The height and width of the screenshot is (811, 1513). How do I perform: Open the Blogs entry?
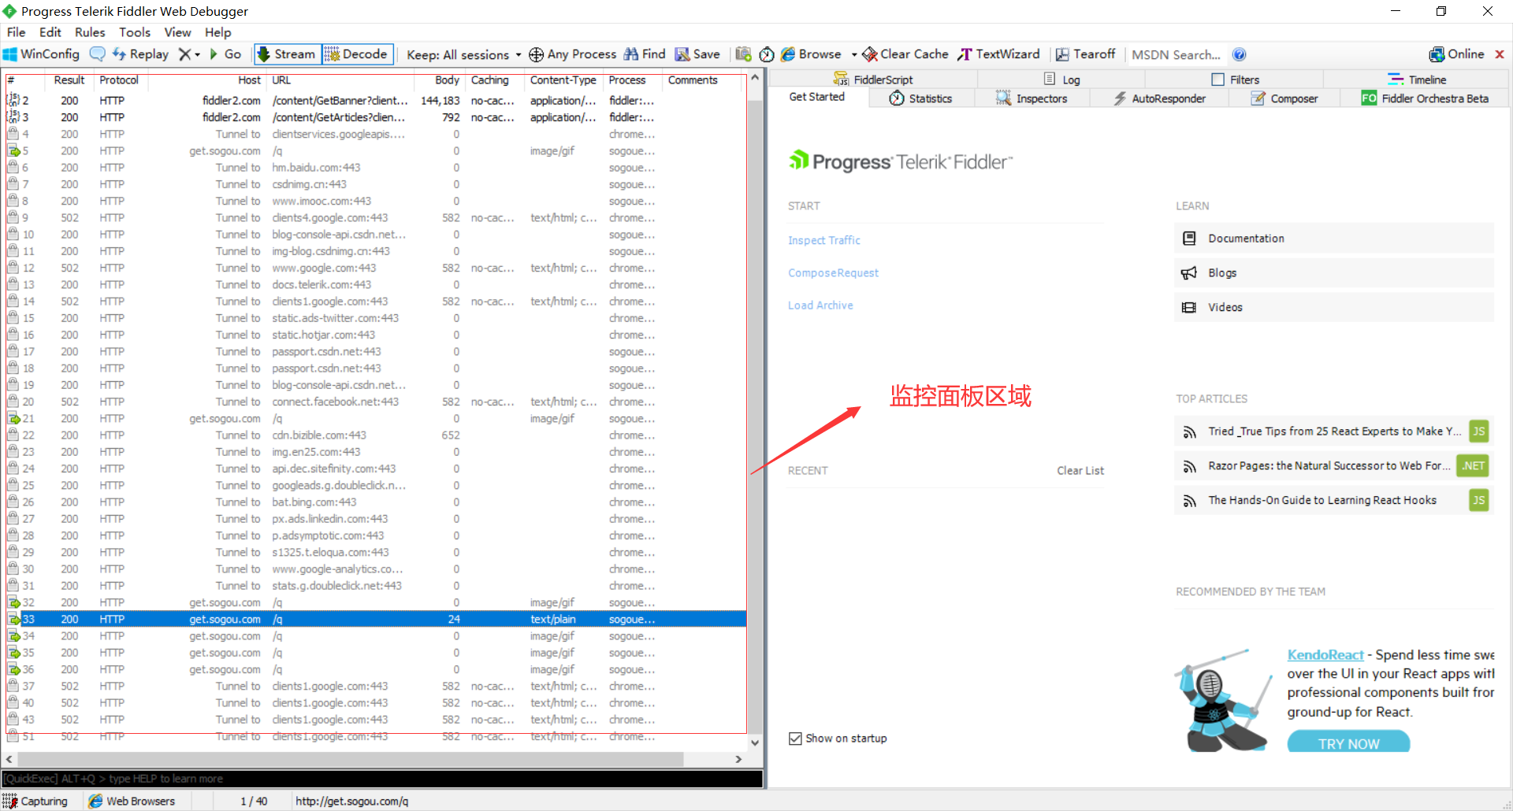point(1333,272)
